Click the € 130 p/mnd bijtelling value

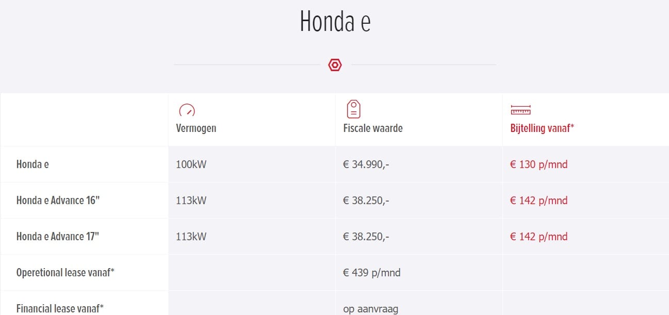tap(539, 164)
